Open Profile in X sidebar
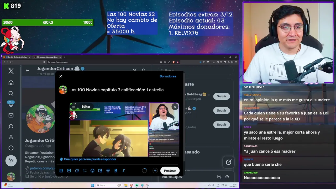This screenshot has width=336, height=189. click(11, 137)
